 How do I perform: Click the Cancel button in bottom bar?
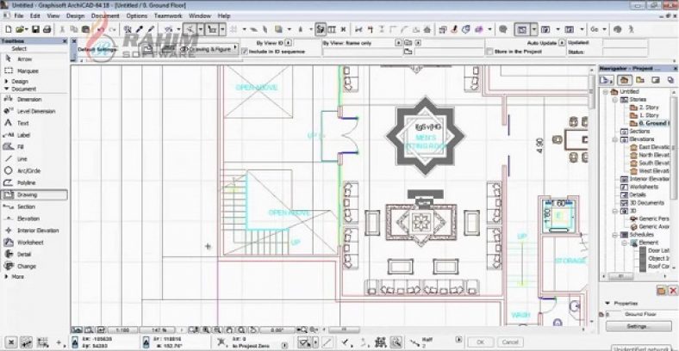click(x=510, y=342)
